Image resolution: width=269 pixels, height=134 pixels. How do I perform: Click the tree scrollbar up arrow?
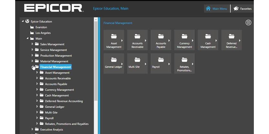pyautogui.click(x=96, y=19)
